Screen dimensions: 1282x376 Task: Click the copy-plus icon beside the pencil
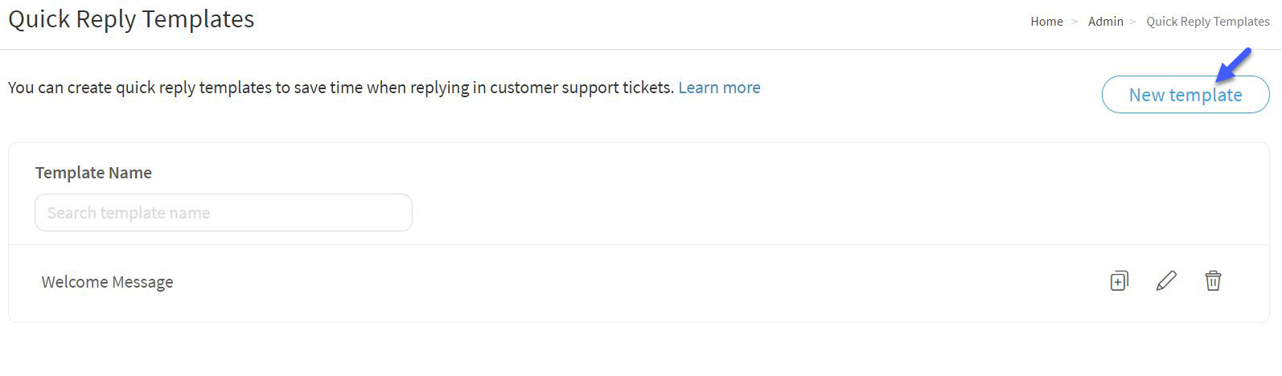tap(1119, 281)
